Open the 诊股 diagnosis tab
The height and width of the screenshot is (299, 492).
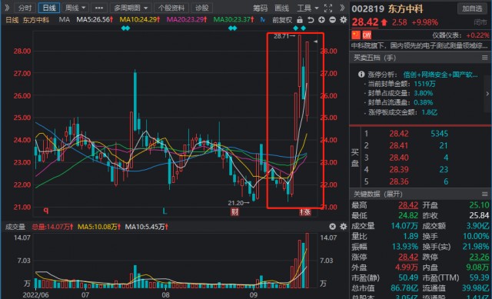(201, 8)
